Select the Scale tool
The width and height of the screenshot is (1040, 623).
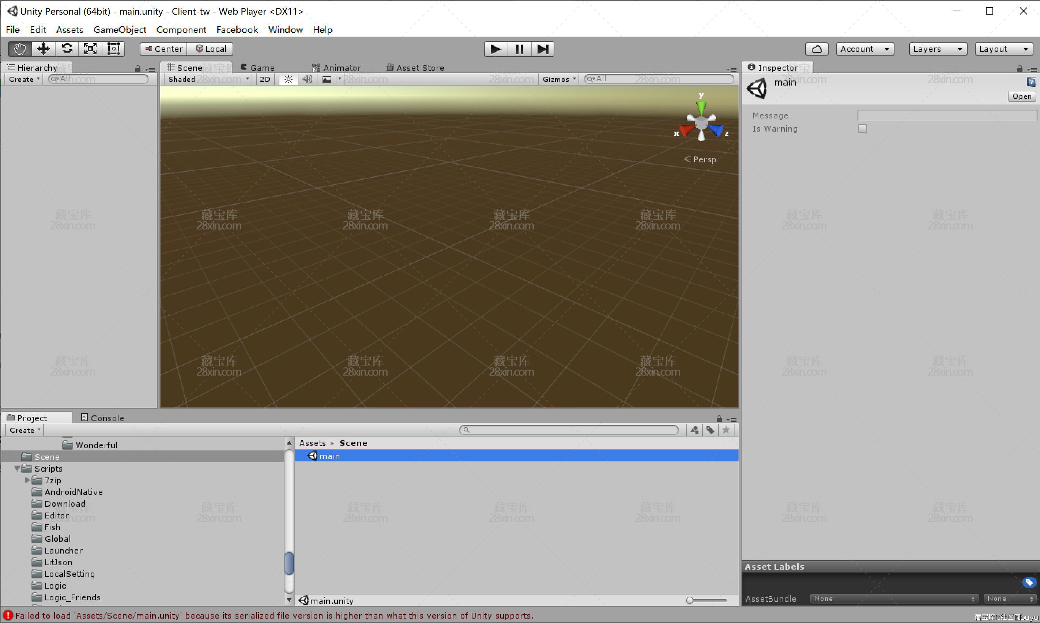[x=90, y=49]
